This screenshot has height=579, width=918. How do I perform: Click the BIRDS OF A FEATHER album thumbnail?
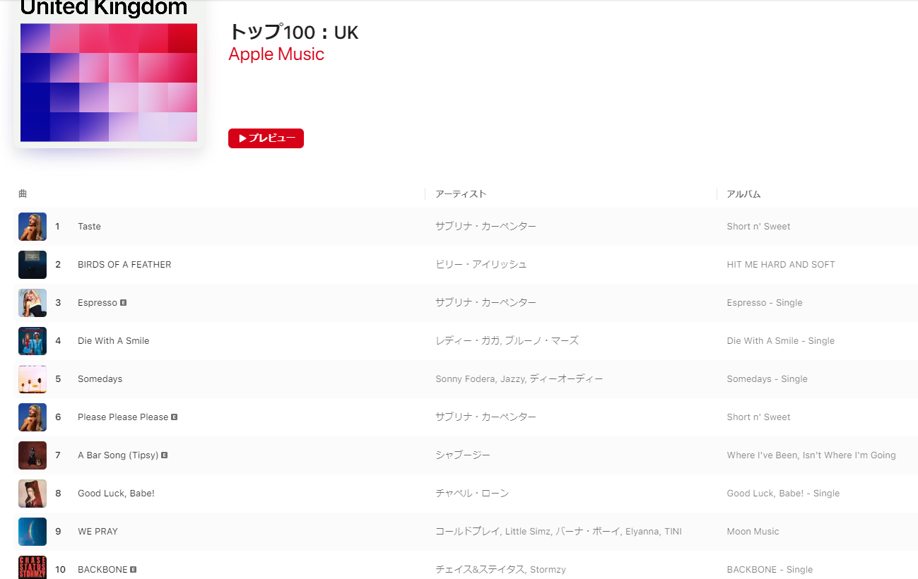(x=33, y=265)
